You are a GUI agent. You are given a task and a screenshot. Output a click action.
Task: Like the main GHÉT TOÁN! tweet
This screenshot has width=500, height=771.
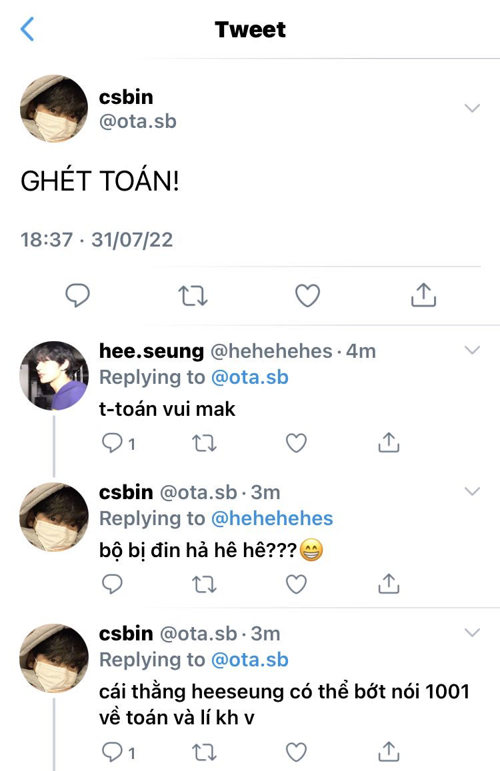[307, 295]
